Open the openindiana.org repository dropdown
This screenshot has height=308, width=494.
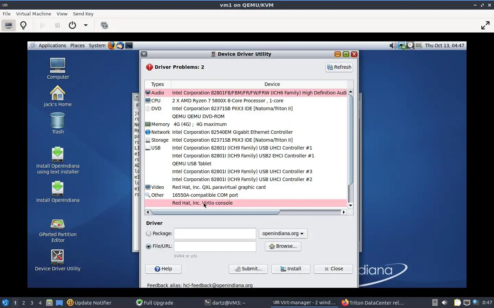click(x=283, y=233)
